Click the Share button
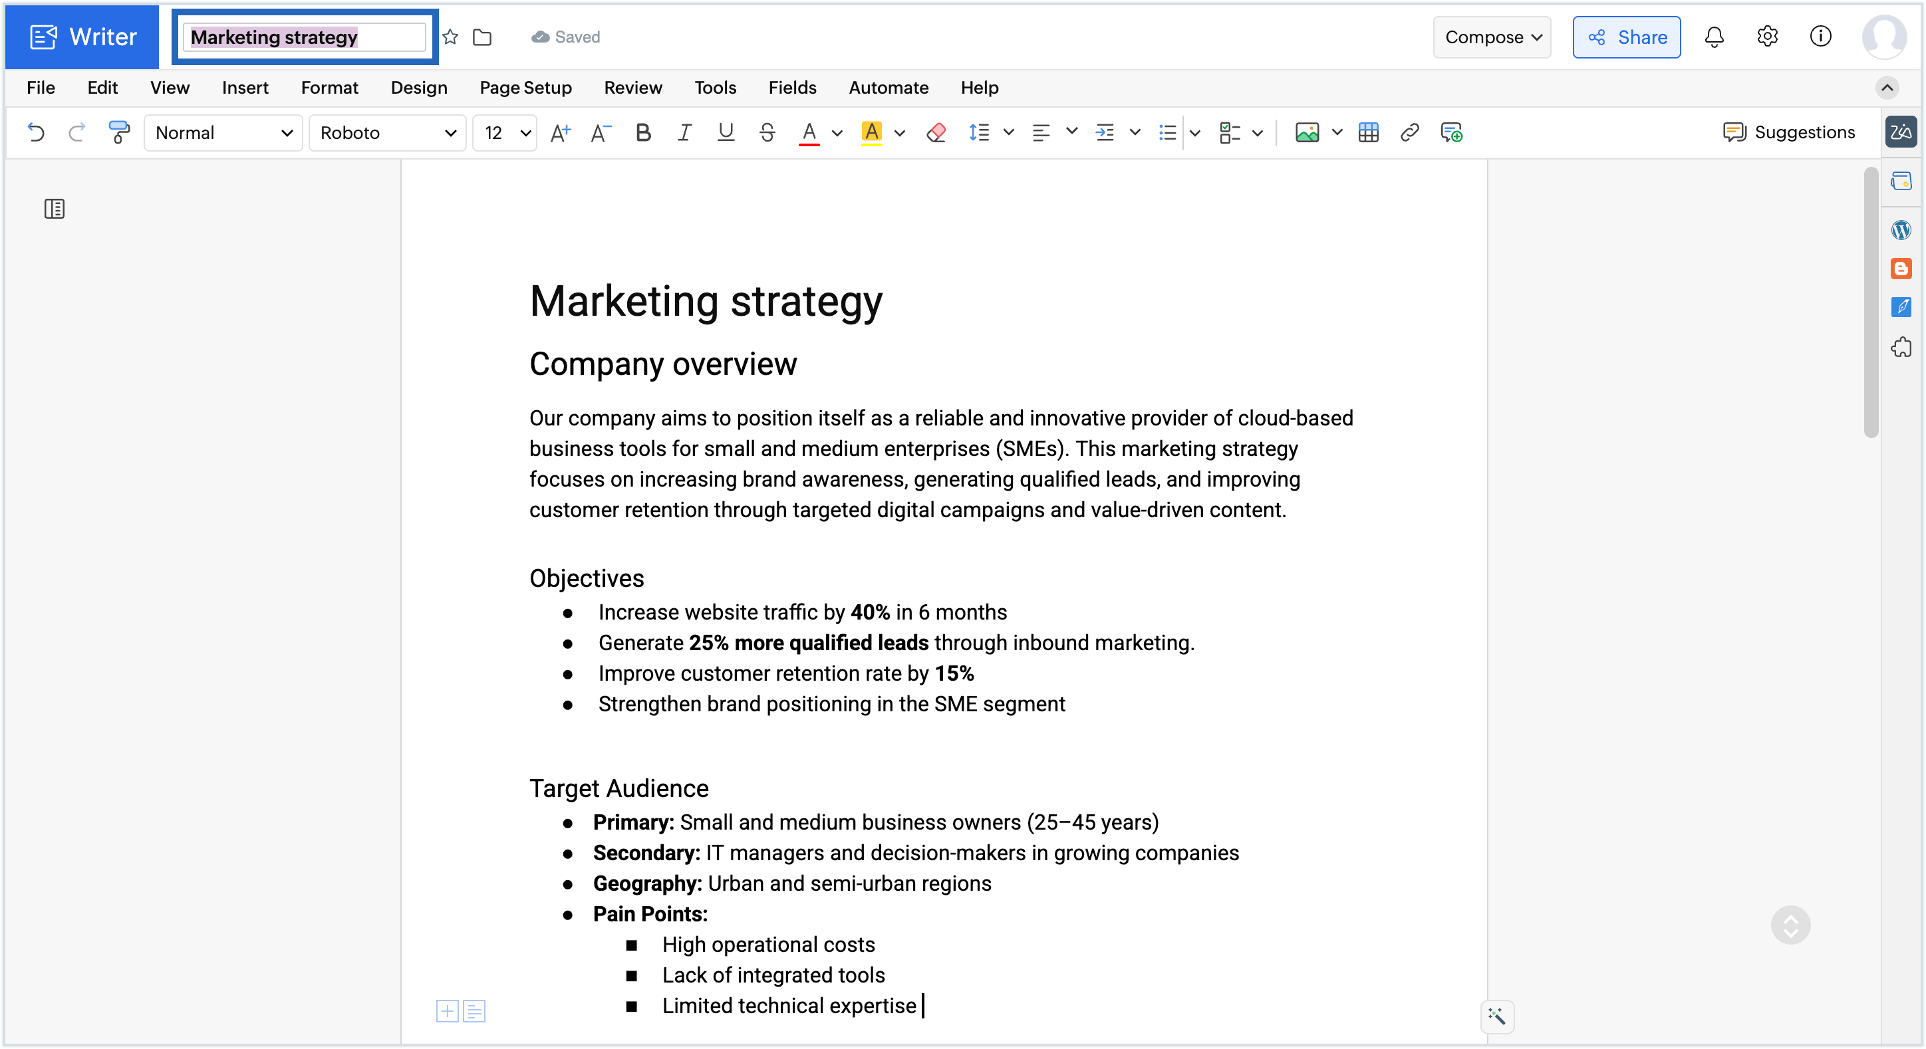1926x1049 pixels. [x=1626, y=37]
